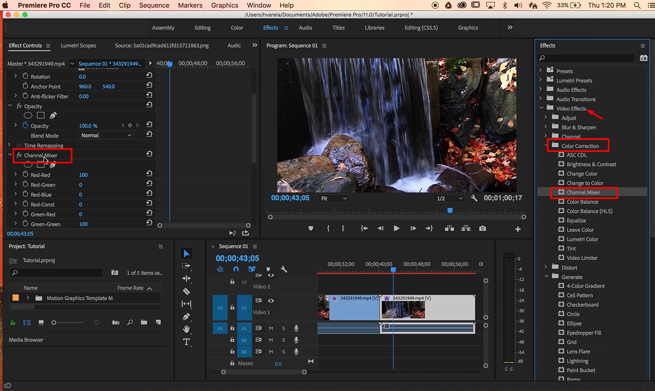This screenshot has height=391, width=655.
Task: Expand the Red-Red parameter
Action: (x=16, y=174)
